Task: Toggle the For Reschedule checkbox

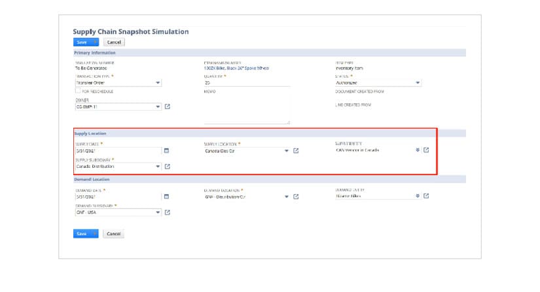Action: point(78,91)
